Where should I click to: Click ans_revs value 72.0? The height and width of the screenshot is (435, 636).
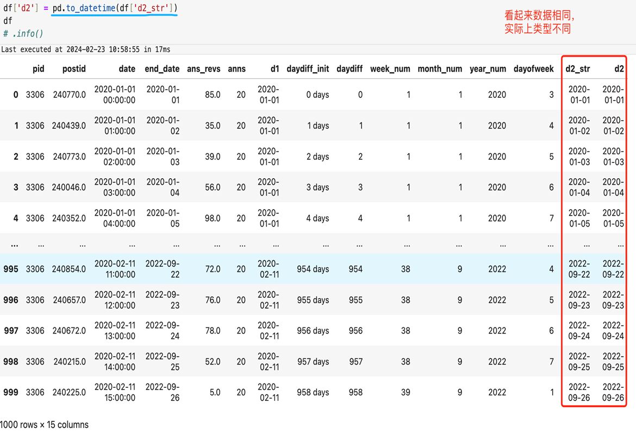[213, 269]
